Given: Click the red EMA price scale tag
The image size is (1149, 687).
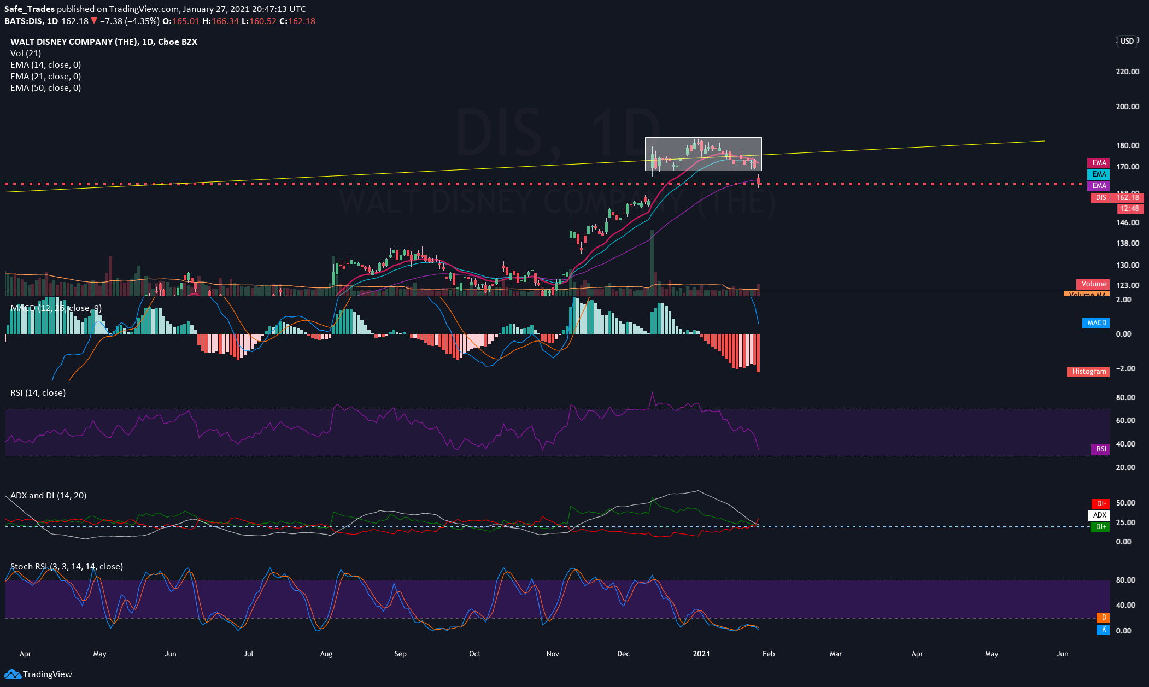Looking at the screenshot, I should coord(1099,162).
